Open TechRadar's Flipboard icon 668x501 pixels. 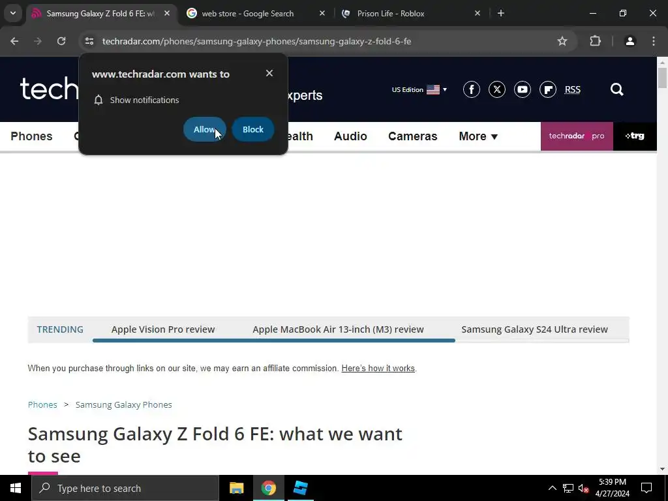pos(548,89)
